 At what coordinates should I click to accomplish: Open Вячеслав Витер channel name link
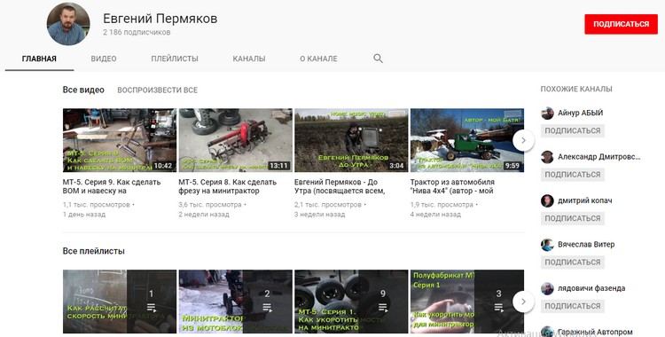pyautogui.click(x=586, y=245)
